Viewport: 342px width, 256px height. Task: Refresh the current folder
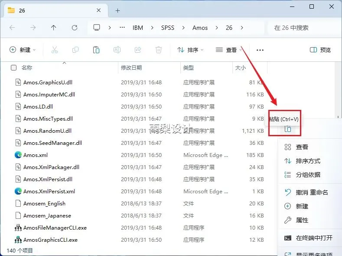click(x=75, y=28)
